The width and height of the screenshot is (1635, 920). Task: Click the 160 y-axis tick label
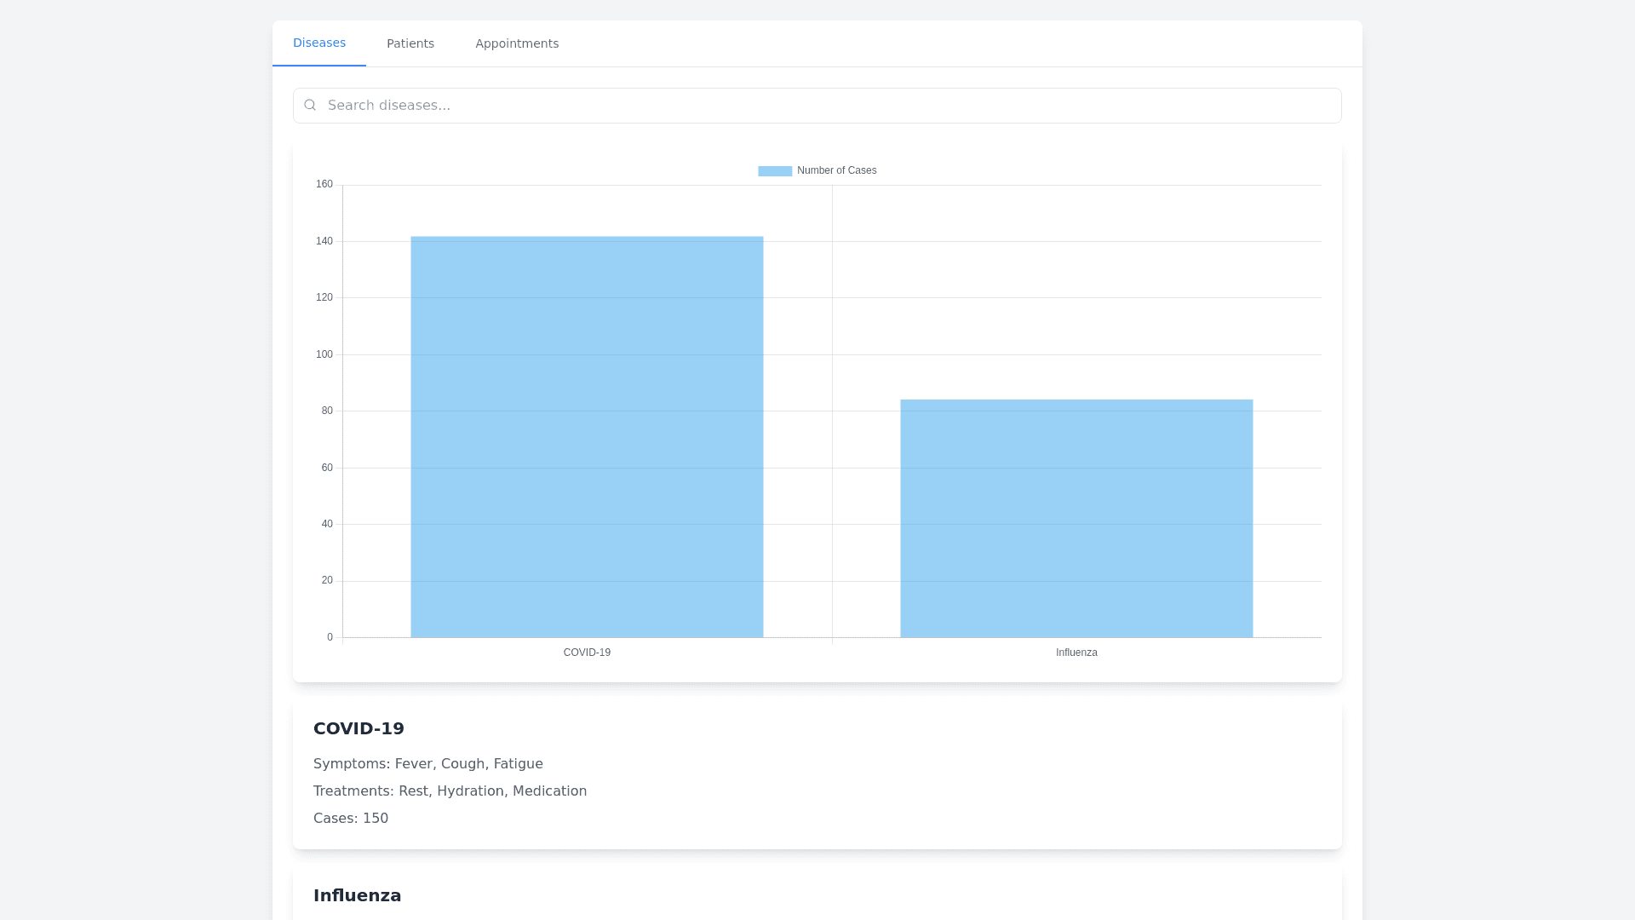coord(324,184)
